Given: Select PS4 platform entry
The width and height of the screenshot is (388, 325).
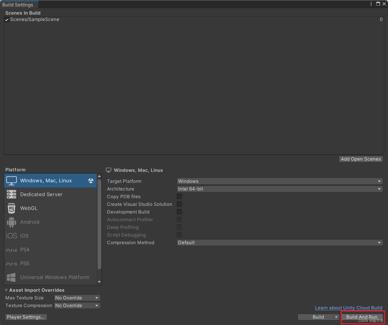Looking at the screenshot, I should pyautogui.click(x=50, y=250).
